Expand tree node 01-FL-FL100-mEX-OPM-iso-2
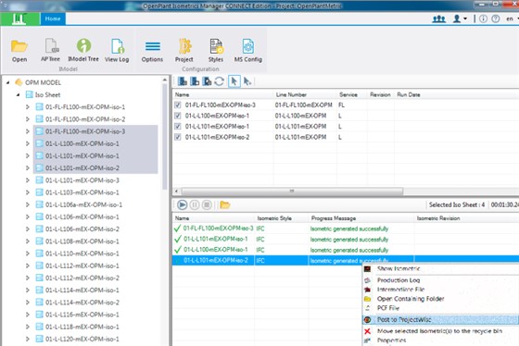The height and width of the screenshot is (346, 519). (x=28, y=119)
